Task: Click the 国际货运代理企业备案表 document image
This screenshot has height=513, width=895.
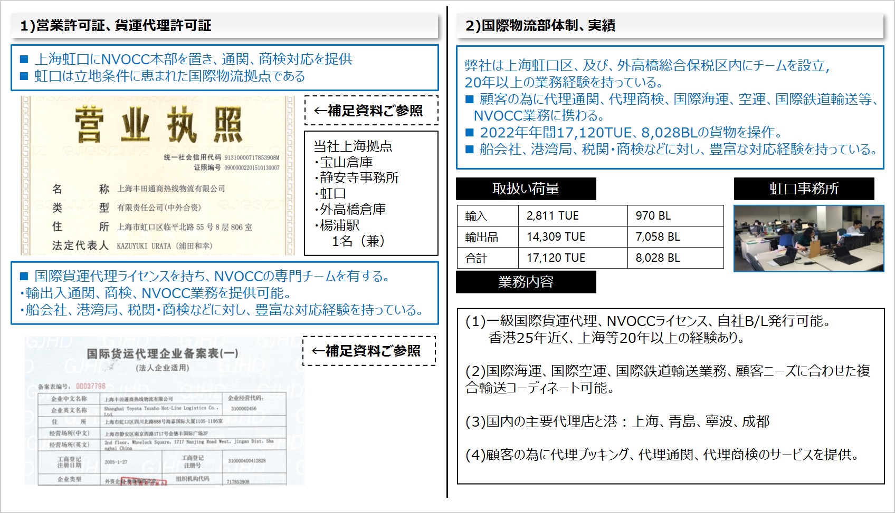Action: pyautogui.click(x=164, y=411)
